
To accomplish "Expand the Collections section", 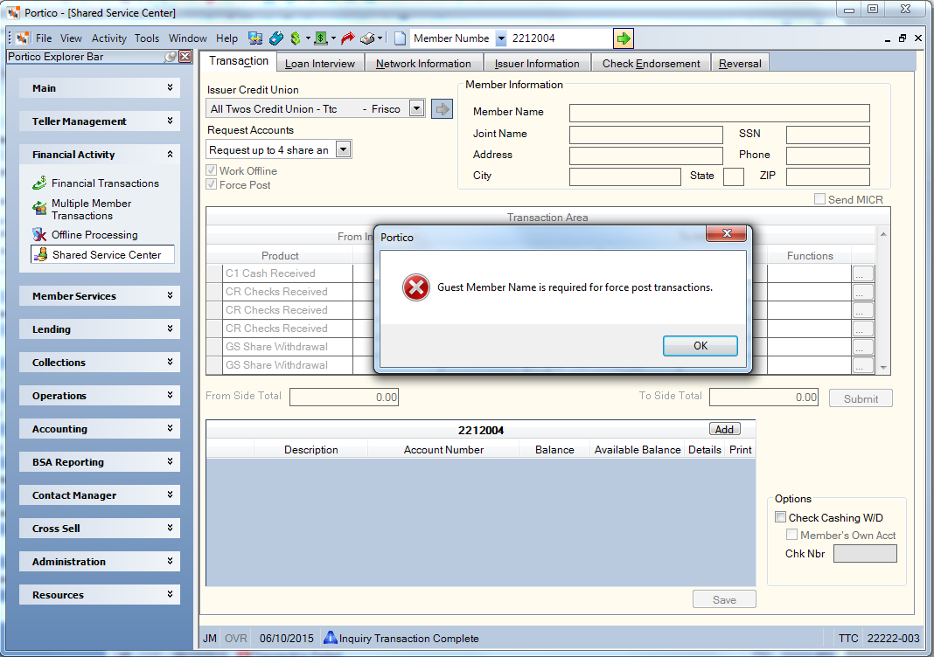I will [x=100, y=363].
